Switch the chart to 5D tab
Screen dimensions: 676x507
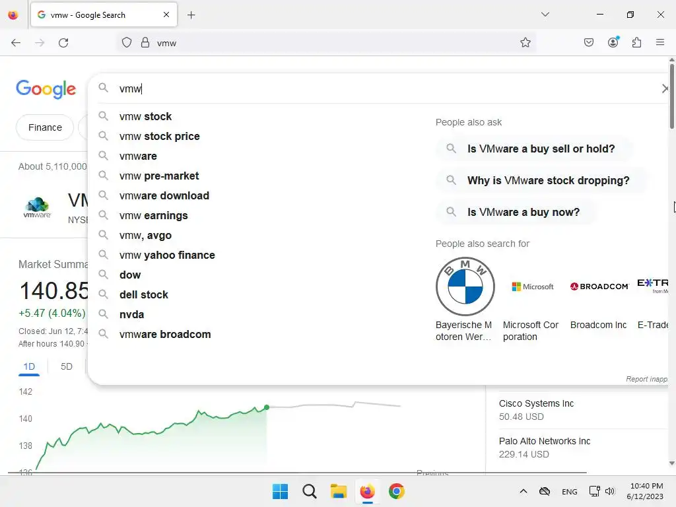coord(67,366)
